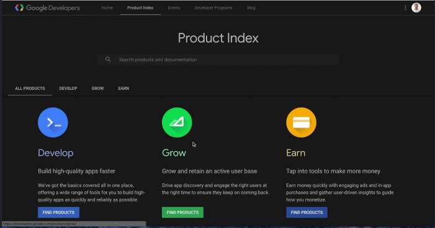Switch to the EARN tab
The width and height of the screenshot is (435, 228).
[x=123, y=89]
